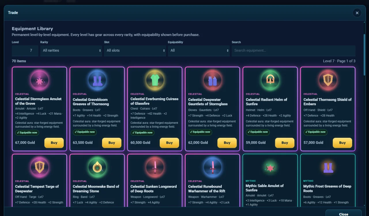
Task: Open the Equipability filter dropdown
Action: tap(199, 50)
